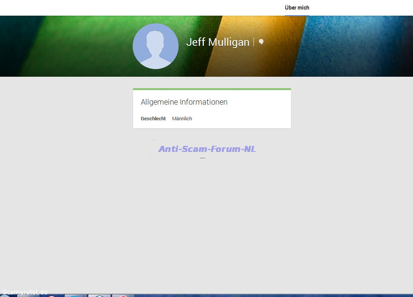This screenshot has height=297, width=413.
Task: Click the green accent bar atop the info card
Action: click(x=212, y=89)
